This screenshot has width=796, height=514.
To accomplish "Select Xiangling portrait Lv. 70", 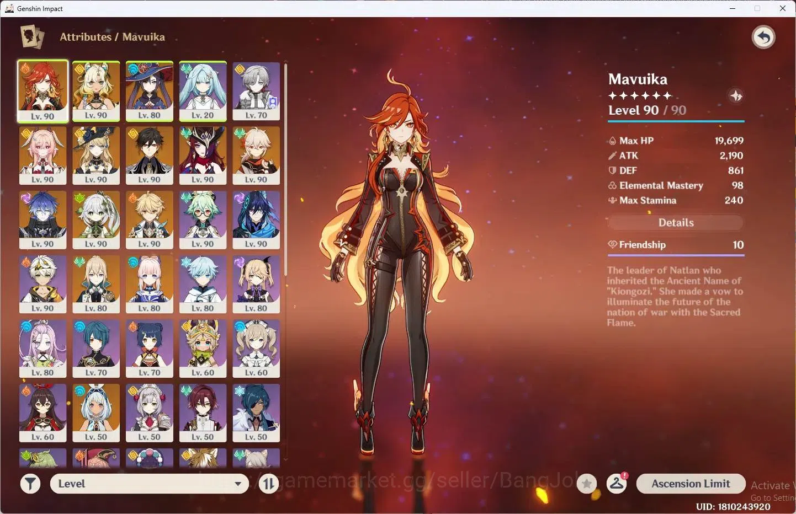I will pos(149,349).
